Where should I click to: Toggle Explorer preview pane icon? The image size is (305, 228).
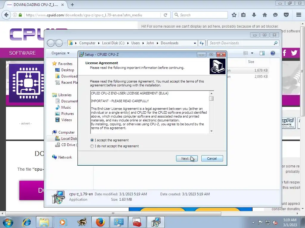tap(262, 53)
